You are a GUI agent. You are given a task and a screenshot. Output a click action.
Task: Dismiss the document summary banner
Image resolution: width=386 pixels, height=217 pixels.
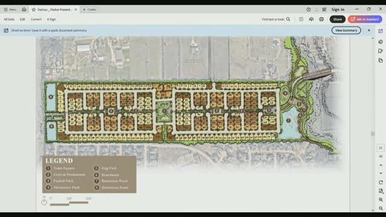click(x=369, y=30)
